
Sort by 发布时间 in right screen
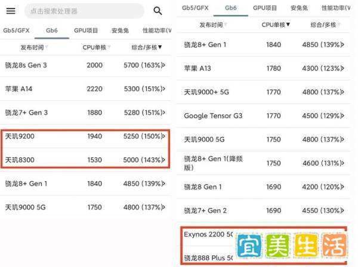coord(213,24)
